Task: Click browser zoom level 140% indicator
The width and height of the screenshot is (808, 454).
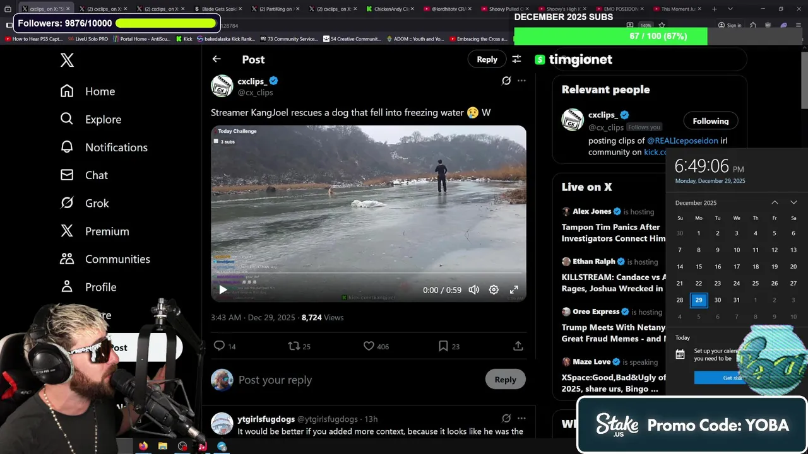Action: (x=647, y=26)
